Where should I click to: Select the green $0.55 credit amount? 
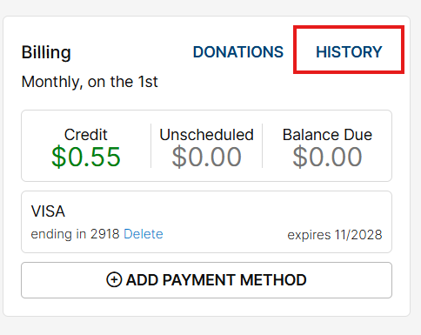[86, 157]
